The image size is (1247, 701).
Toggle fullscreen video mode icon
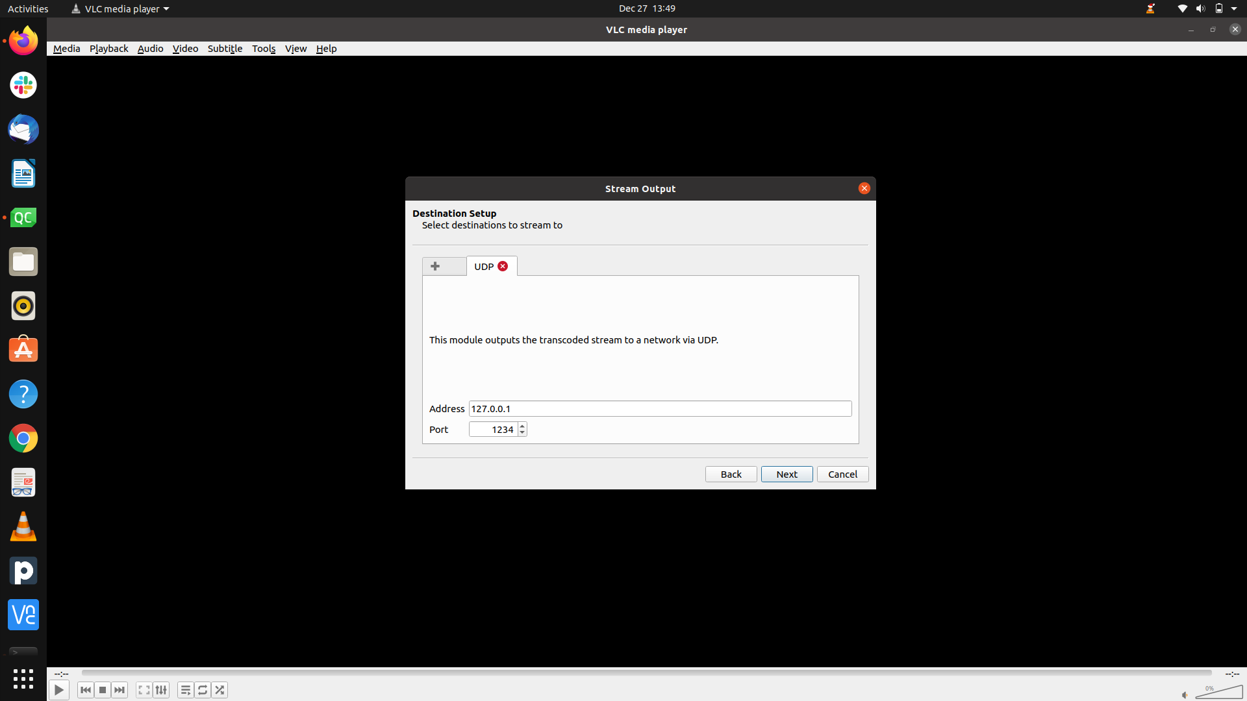pyautogui.click(x=144, y=690)
